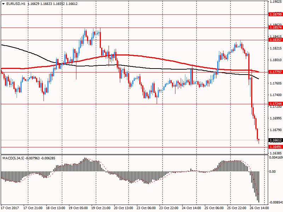
Task: Select the 1.17244 price level label
Action: click(x=276, y=104)
